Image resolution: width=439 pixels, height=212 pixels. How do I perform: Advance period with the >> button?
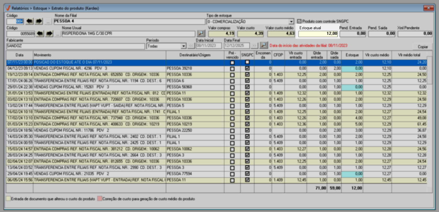(x=254, y=46)
